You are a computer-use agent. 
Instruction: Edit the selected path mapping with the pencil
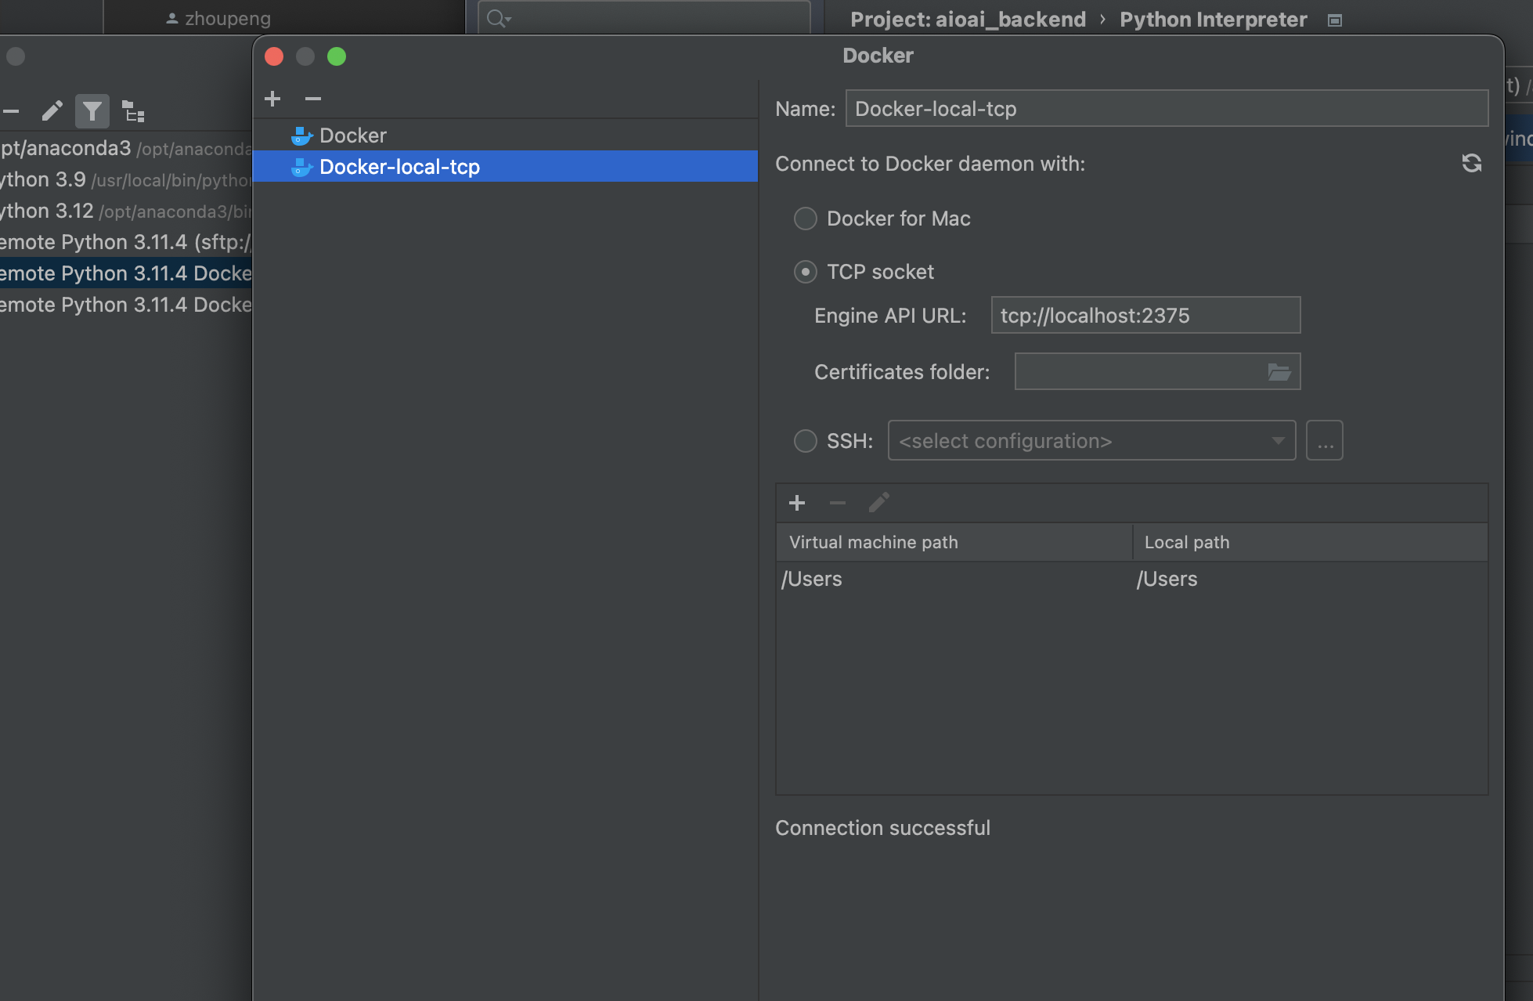tap(878, 503)
